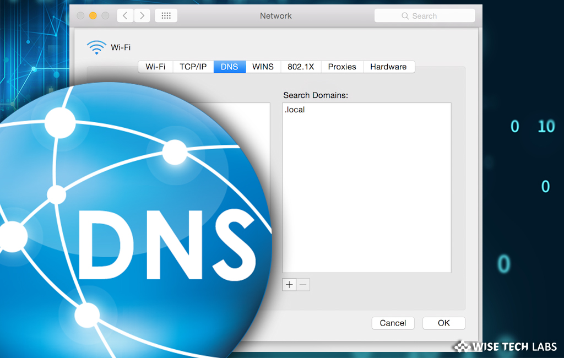Switch to the WINS tab

pyautogui.click(x=263, y=67)
